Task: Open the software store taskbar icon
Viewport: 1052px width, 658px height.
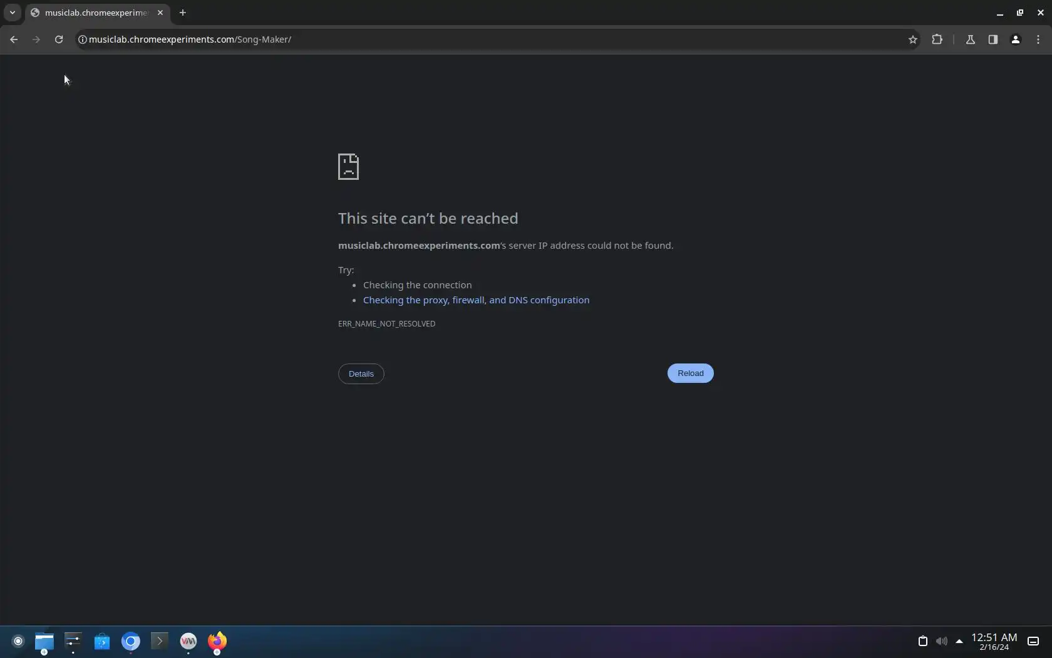Action: 102,641
